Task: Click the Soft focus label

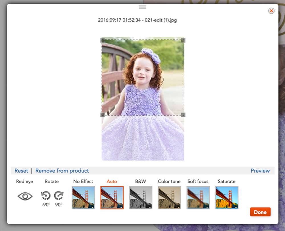Action: pyautogui.click(x=198, y=181)
